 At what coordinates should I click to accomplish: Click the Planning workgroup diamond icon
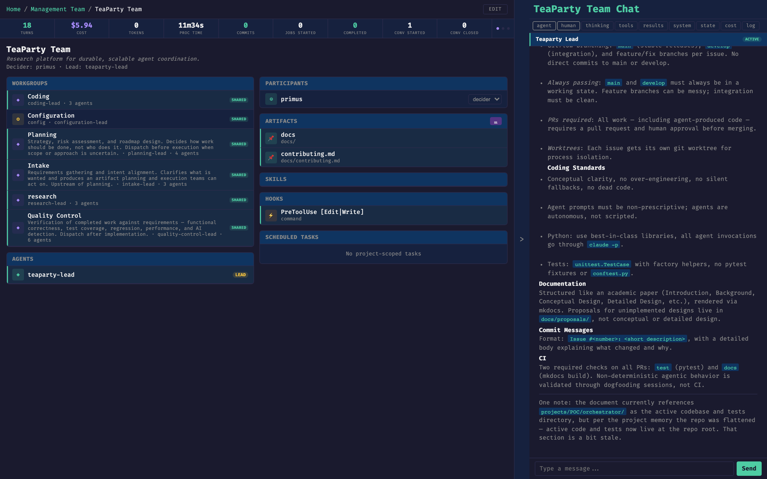(x=18, y=144)
